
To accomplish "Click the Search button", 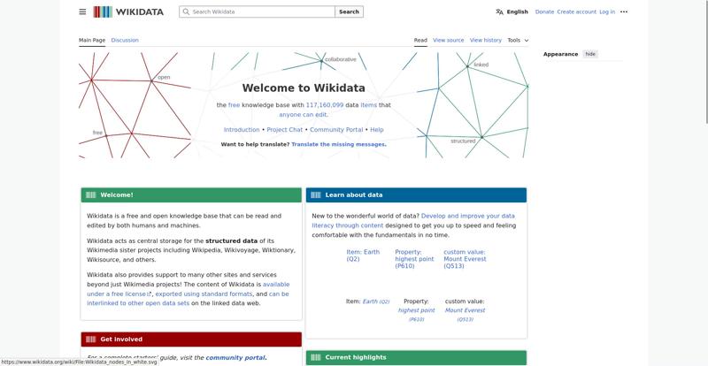I will [x=349, y=11].
